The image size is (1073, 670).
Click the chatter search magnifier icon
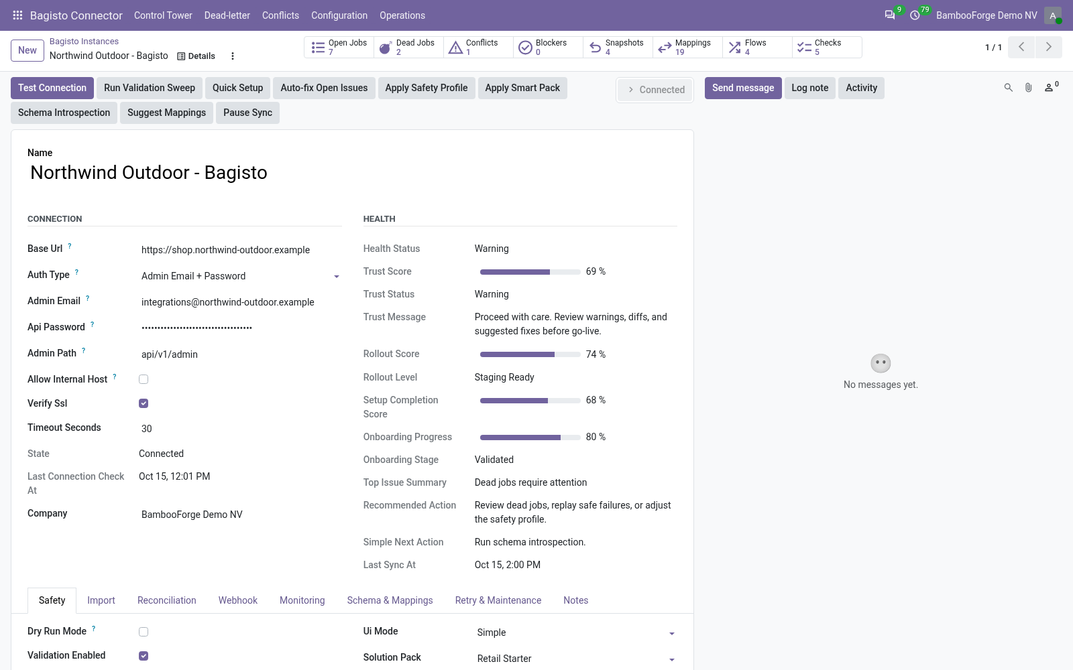click(x=1008, y=88)
